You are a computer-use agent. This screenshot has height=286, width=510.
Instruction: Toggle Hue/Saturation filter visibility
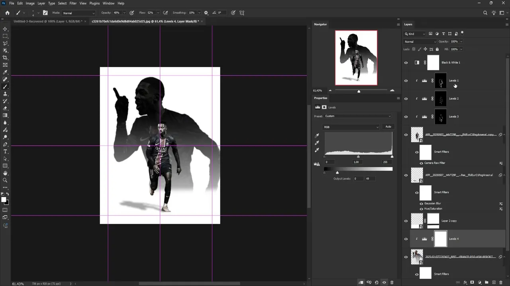[x=422, y=209]
